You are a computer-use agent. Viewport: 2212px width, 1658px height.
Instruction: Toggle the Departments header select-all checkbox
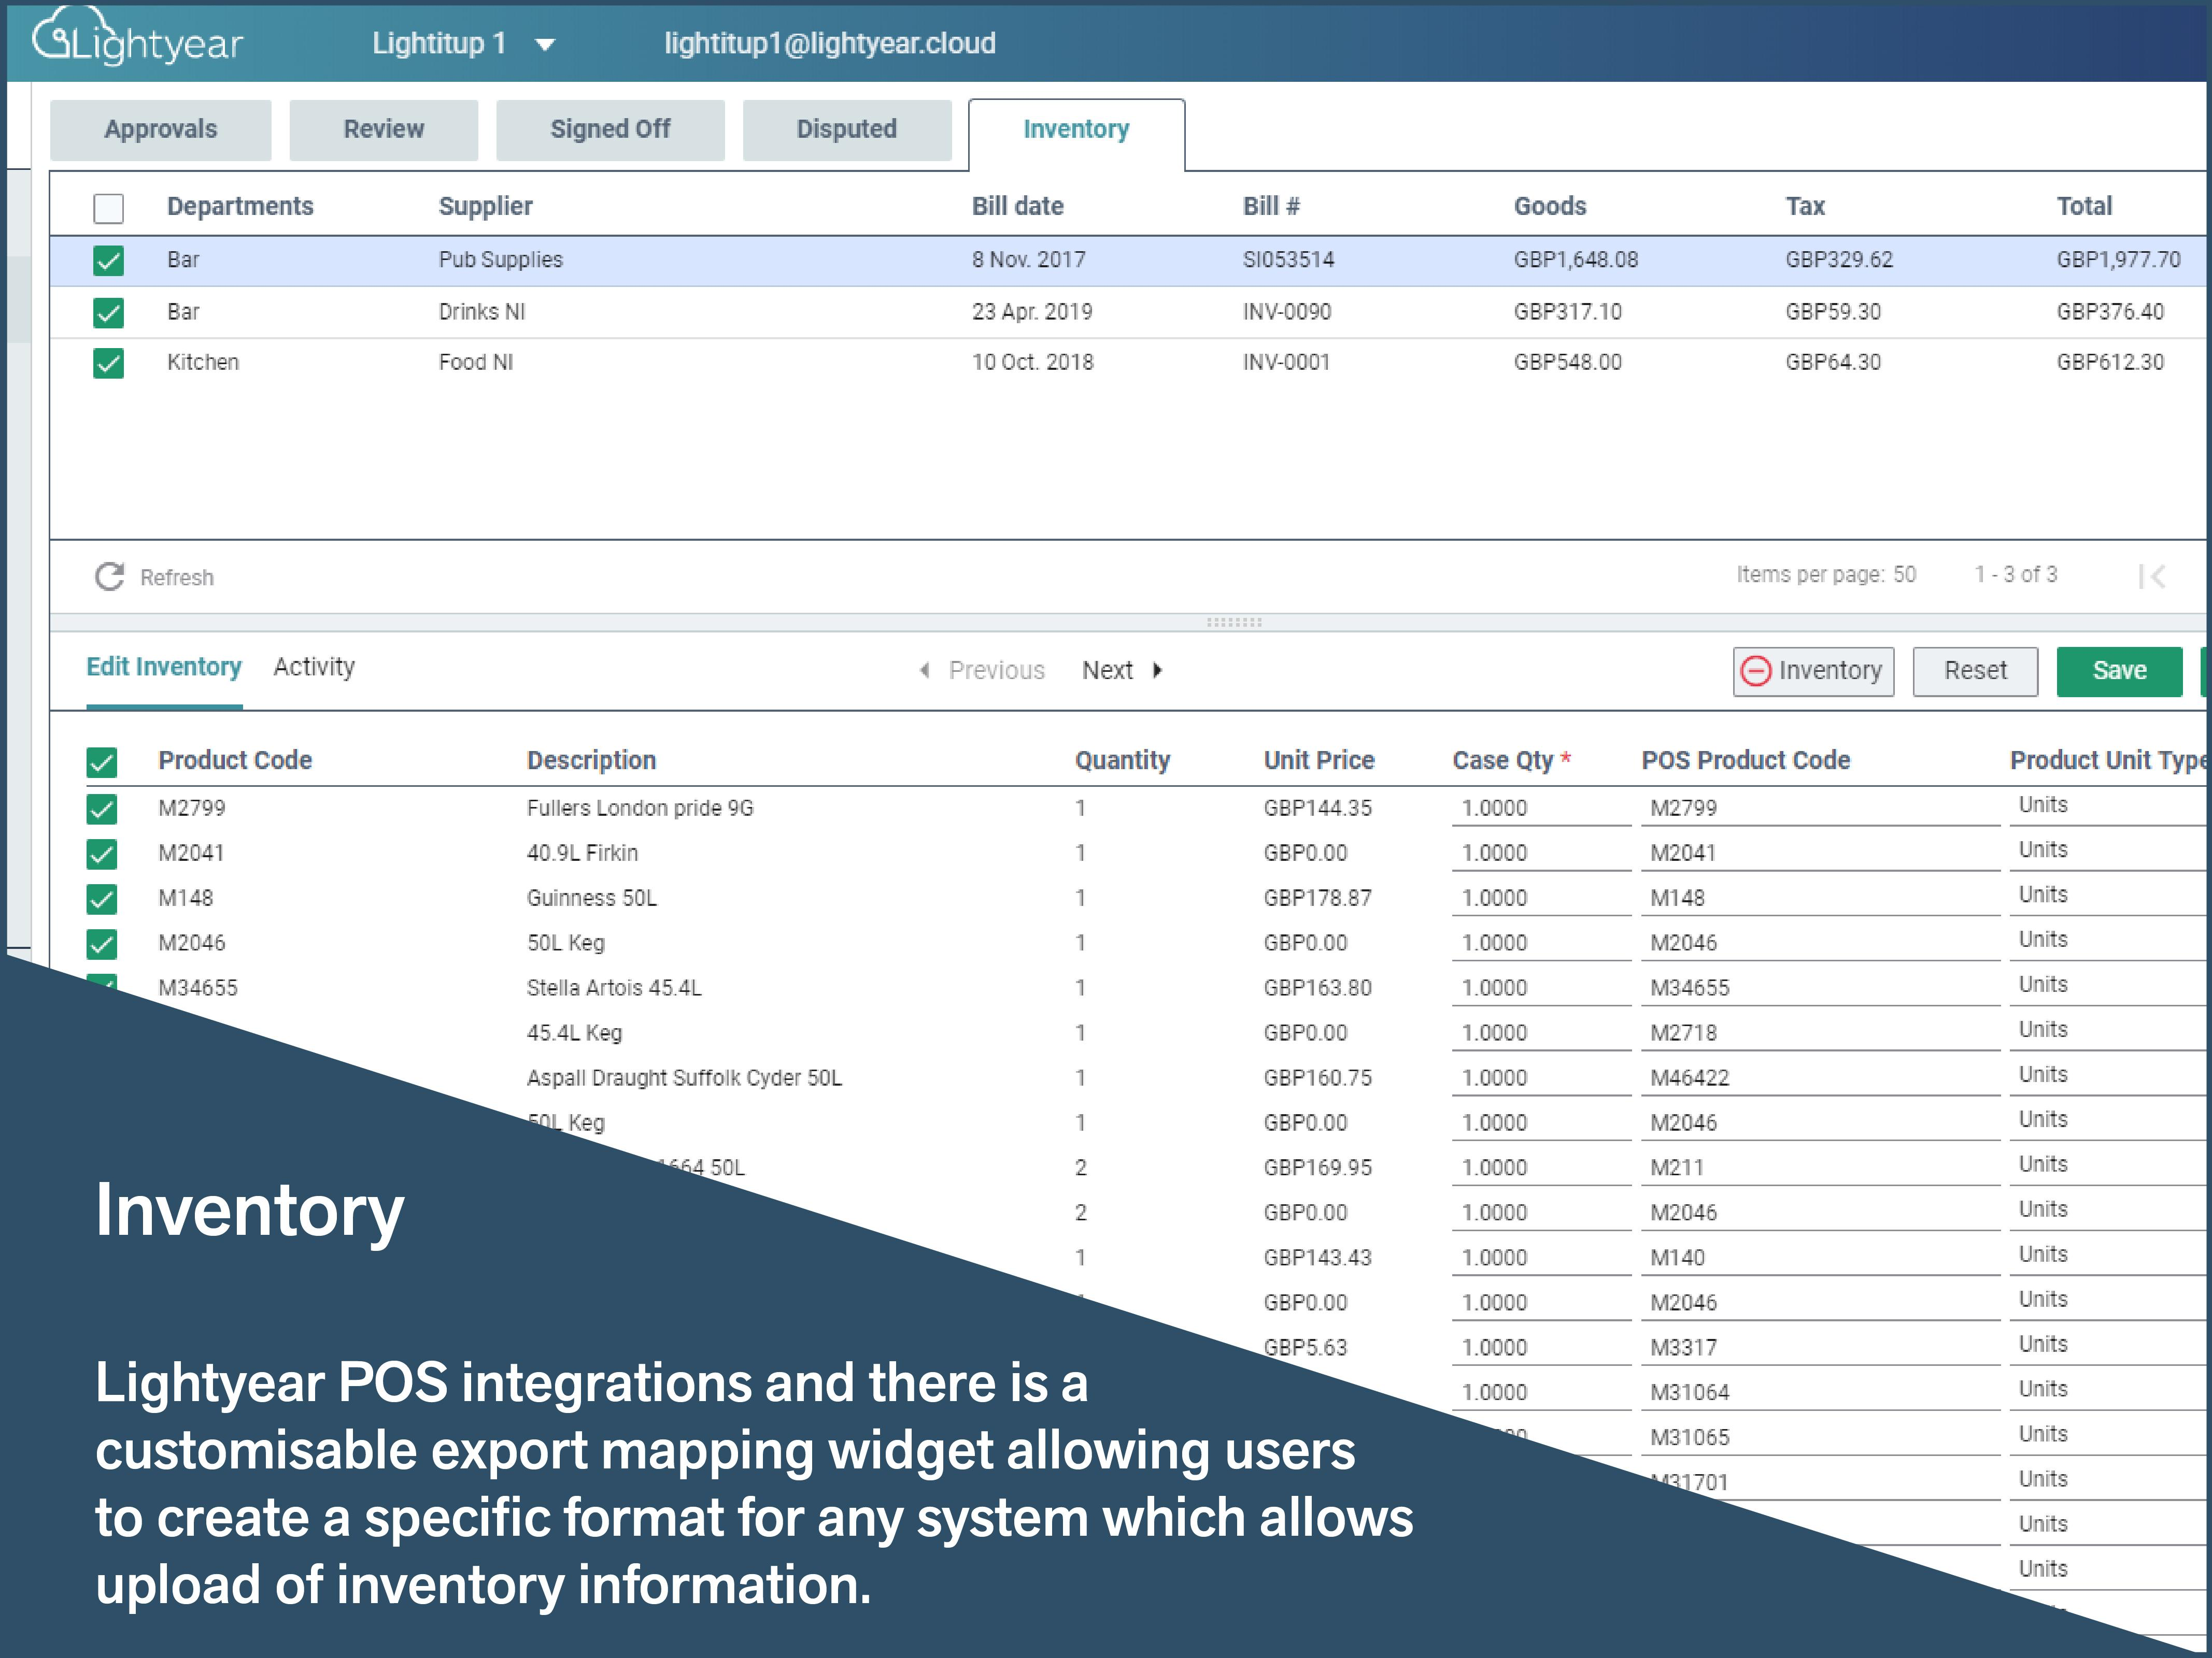point(108,208)
